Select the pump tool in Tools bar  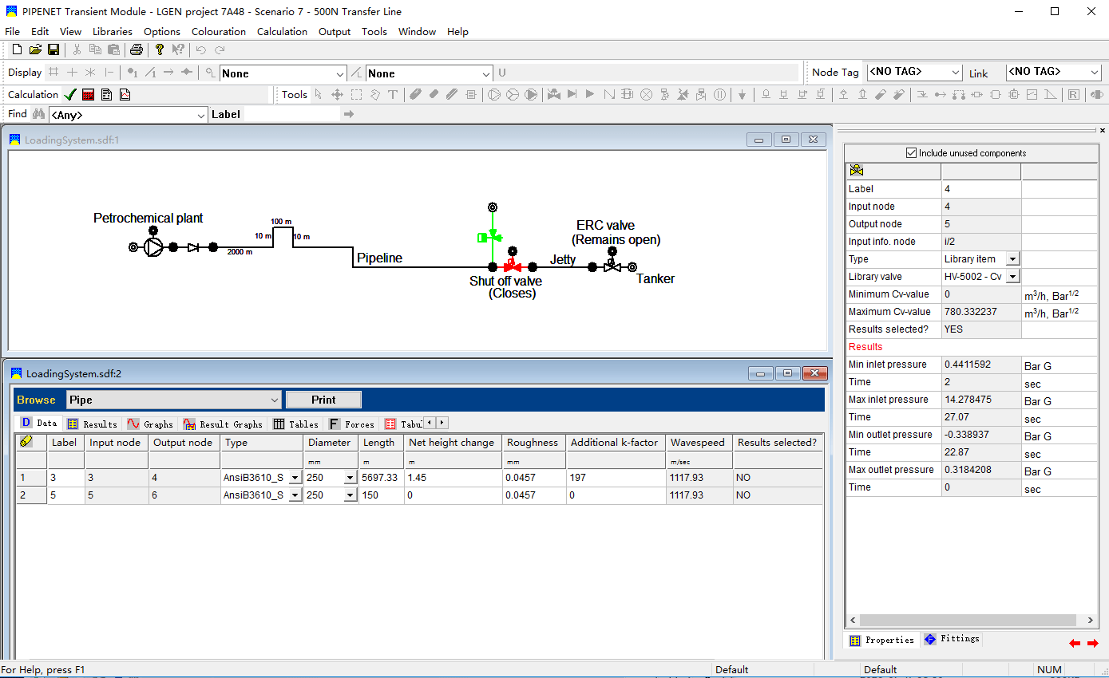coord(494,94)
